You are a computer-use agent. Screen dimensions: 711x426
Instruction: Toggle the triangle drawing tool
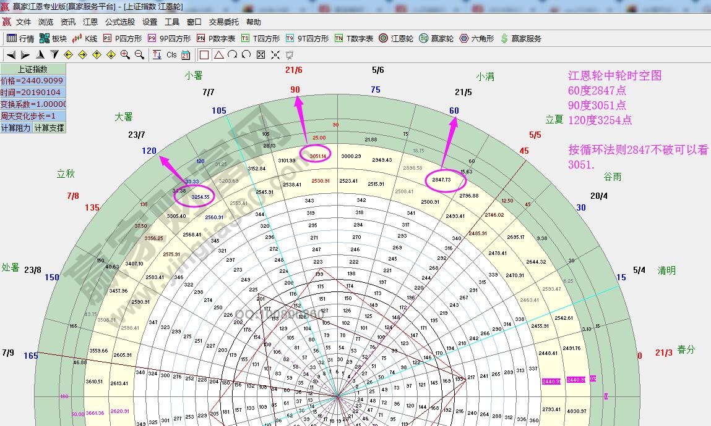coord(218,54)
